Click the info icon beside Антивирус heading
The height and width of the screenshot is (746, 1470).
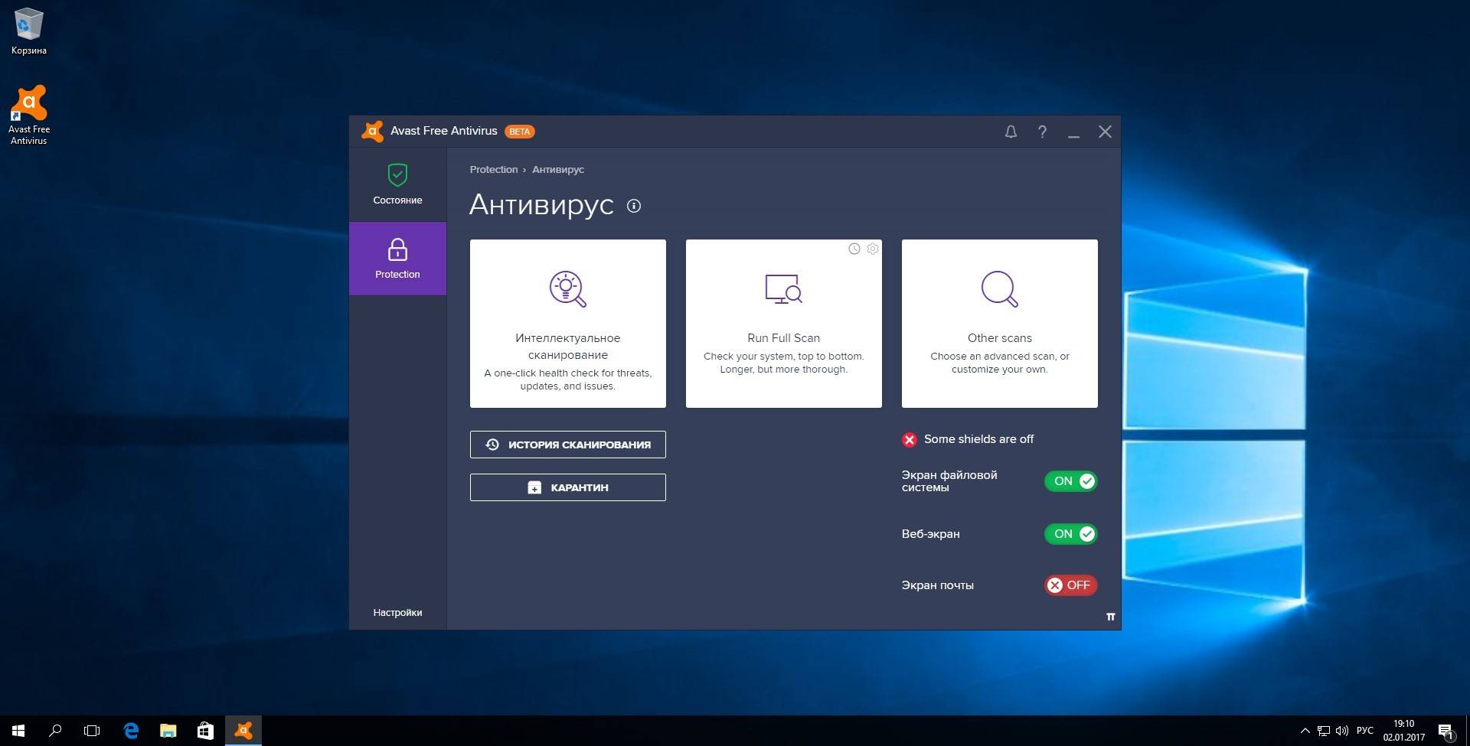[x=634, y=206]
